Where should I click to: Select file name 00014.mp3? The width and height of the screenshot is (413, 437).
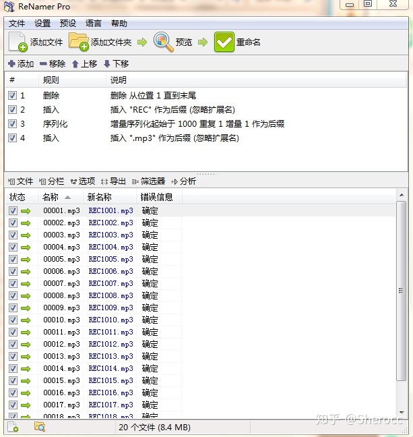tap(61, 368)
